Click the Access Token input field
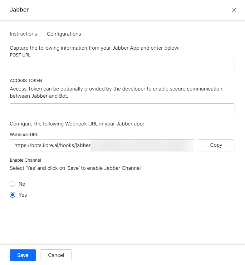Image resolution: width=245 pixels, height=265 pixels. (122, 109)
